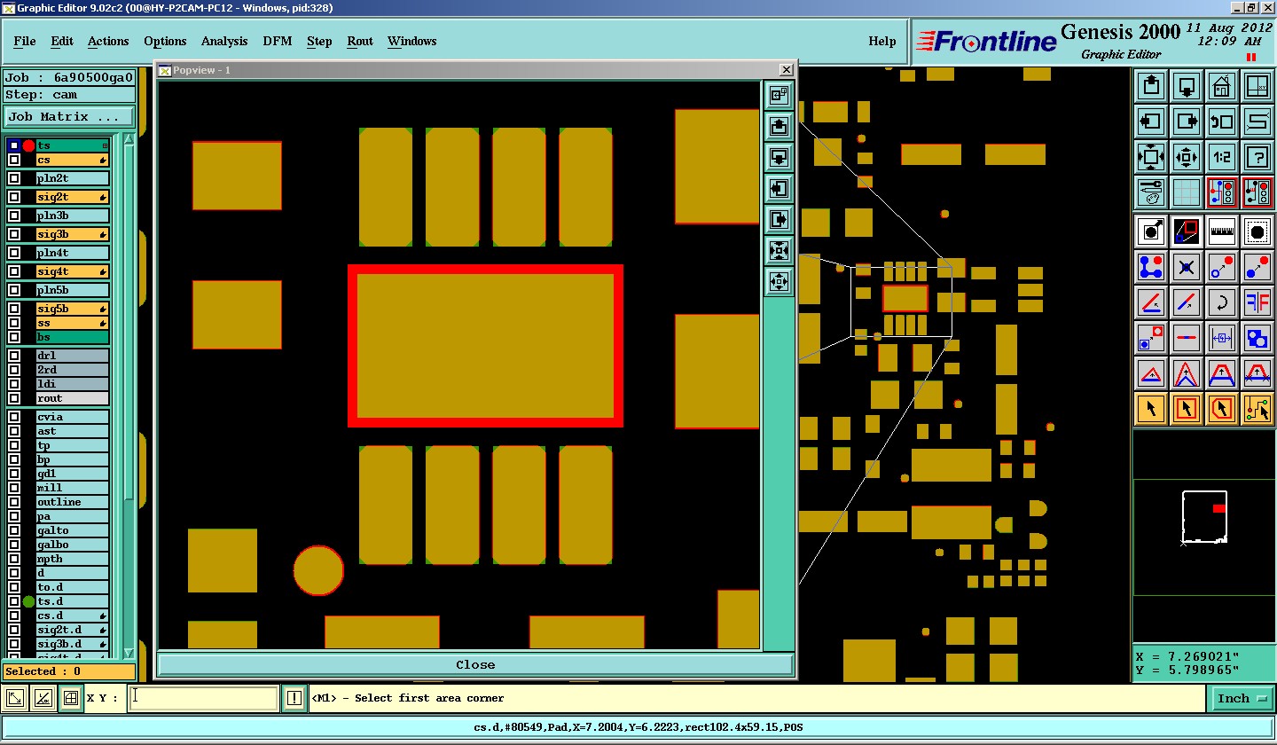Viewport: 1277px width, 745px height.
Task: Open the Rout menu
Action: point(360,41)
